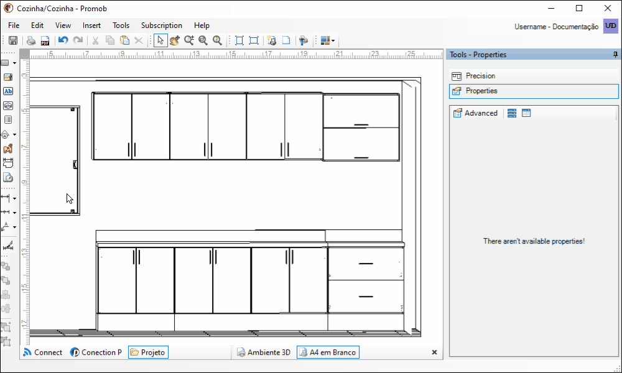
Task: Click the UD user avatar badge
Action: [610, 26]
